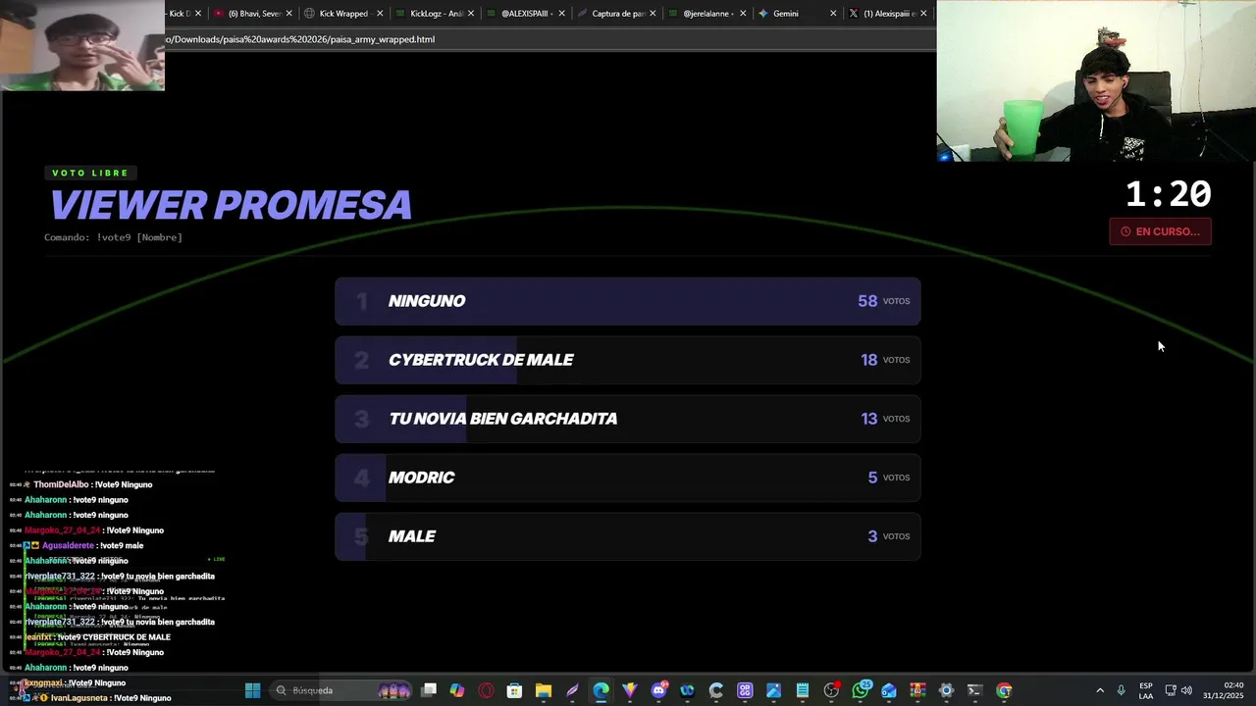Open the grey C-shaped app on taskbar

click(716, 690)
